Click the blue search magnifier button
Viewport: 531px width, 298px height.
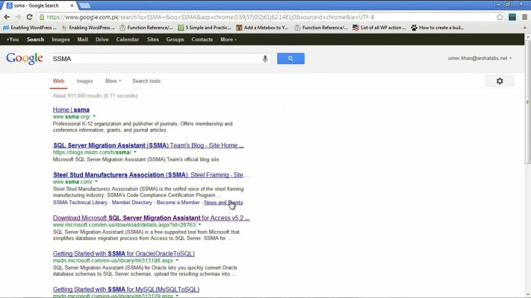[x=291, y=59]
